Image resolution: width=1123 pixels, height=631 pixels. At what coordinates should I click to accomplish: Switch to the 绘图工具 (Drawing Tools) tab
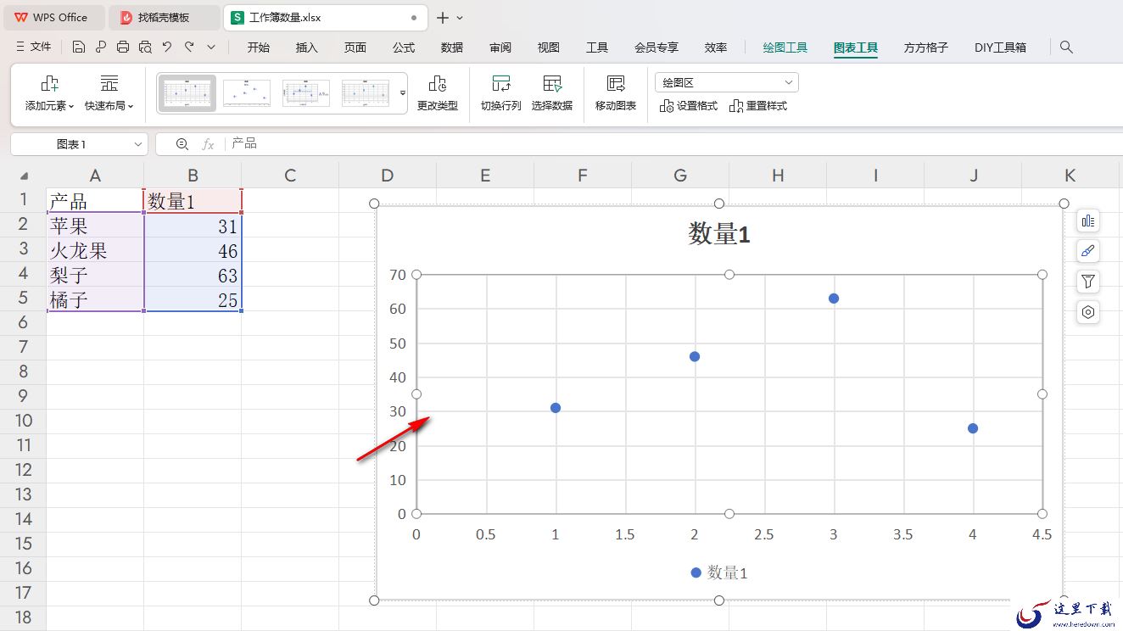(x=785, y=47)
